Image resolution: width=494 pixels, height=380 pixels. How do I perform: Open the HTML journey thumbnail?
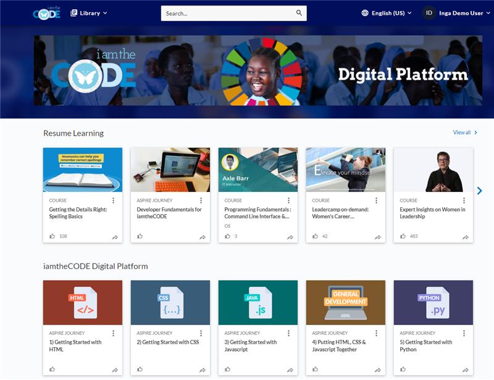tap(83, 302)
